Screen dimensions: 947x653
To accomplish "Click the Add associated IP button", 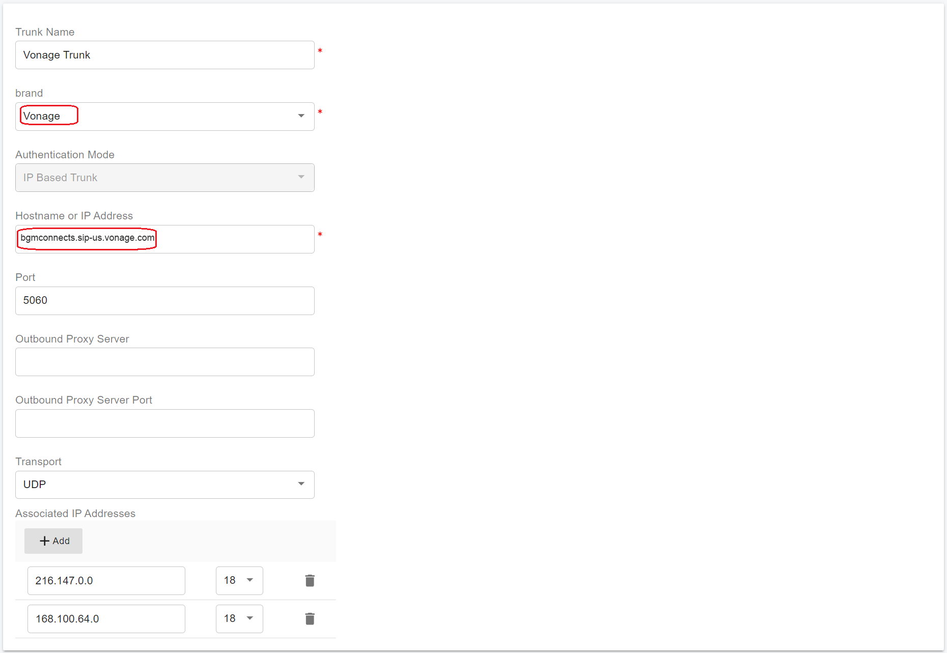I will (53, 541).
